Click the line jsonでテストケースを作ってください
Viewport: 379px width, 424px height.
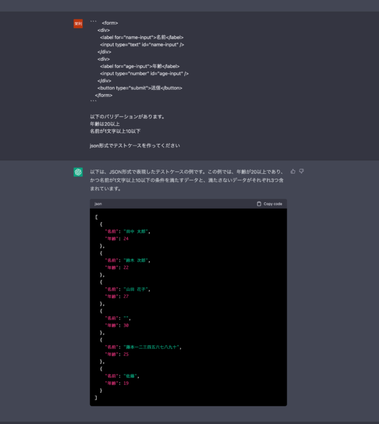pos(135,145)
